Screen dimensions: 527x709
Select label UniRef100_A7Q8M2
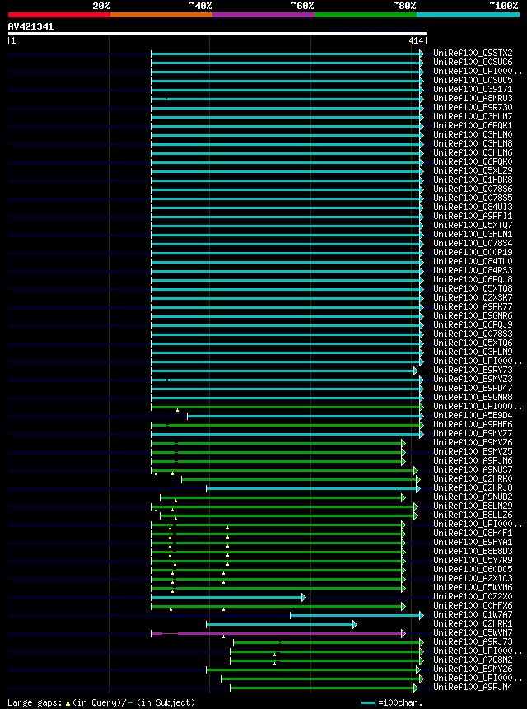[473, 660]
